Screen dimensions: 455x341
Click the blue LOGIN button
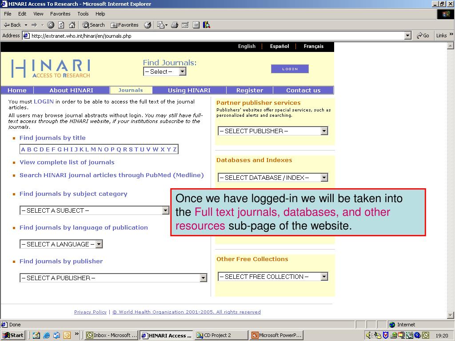[290, 69]
